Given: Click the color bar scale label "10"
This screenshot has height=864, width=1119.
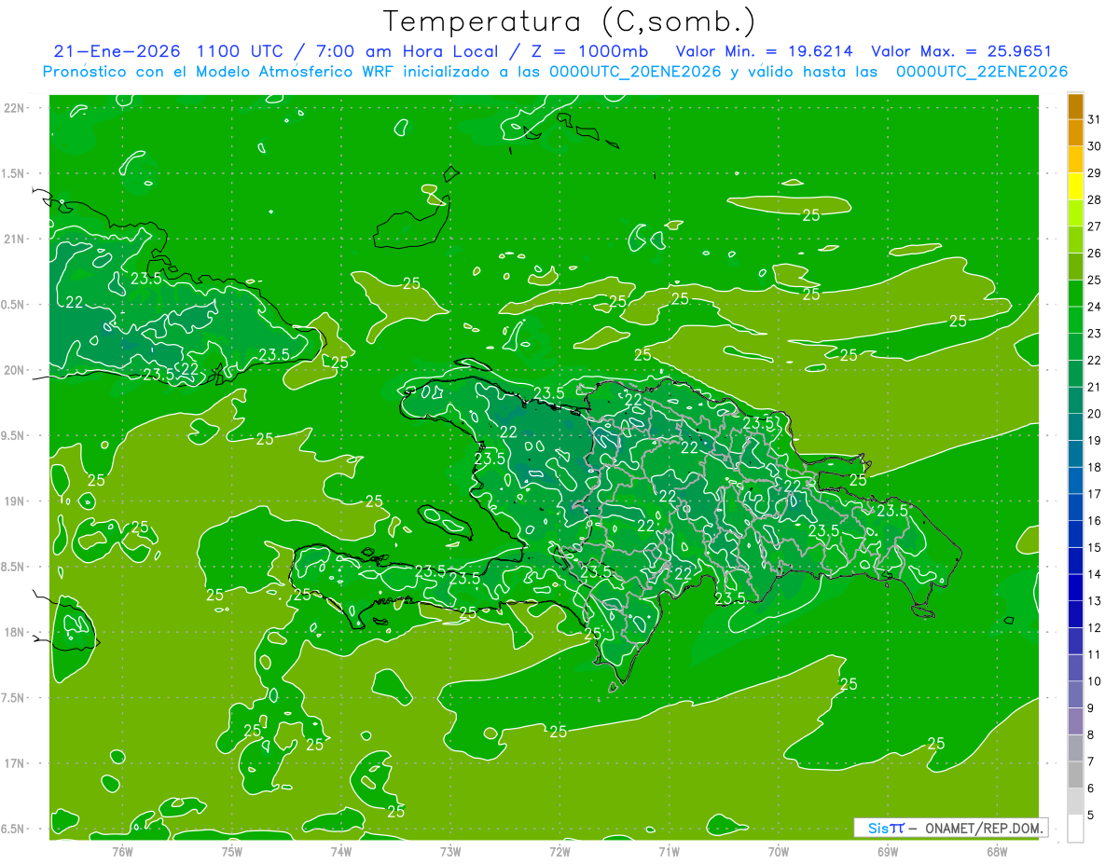Looking at the screenshot, I should (x=1095, y=682).
